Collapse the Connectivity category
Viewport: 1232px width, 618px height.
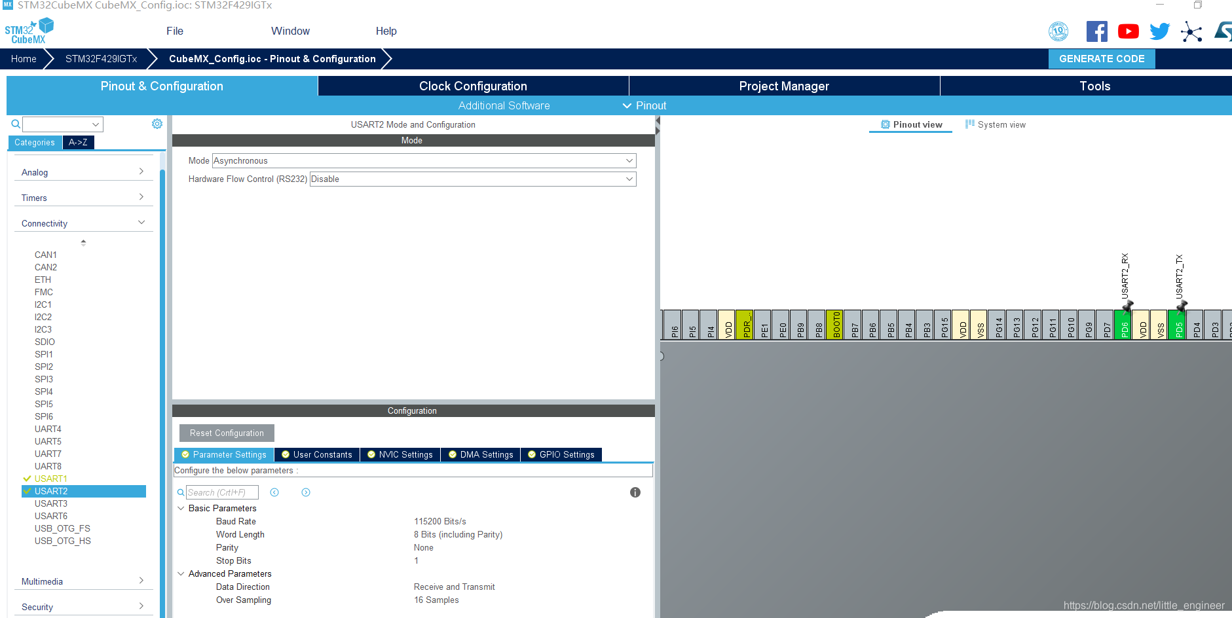pyautogui.click(x=83, y=223)
